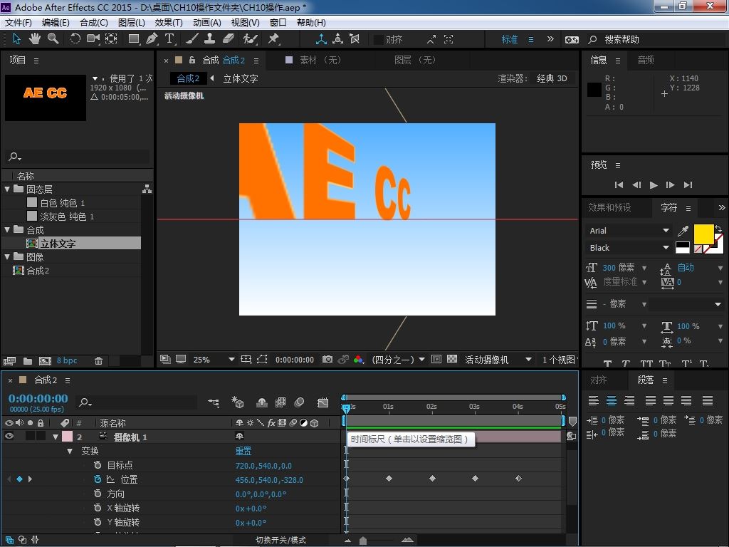Collapse the 图像 folder
The image size is (729, 547).
7,256
